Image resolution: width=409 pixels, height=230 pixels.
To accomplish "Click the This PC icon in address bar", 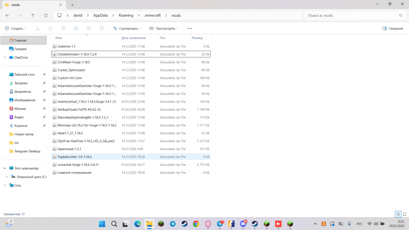I will [x=59, y=16].
